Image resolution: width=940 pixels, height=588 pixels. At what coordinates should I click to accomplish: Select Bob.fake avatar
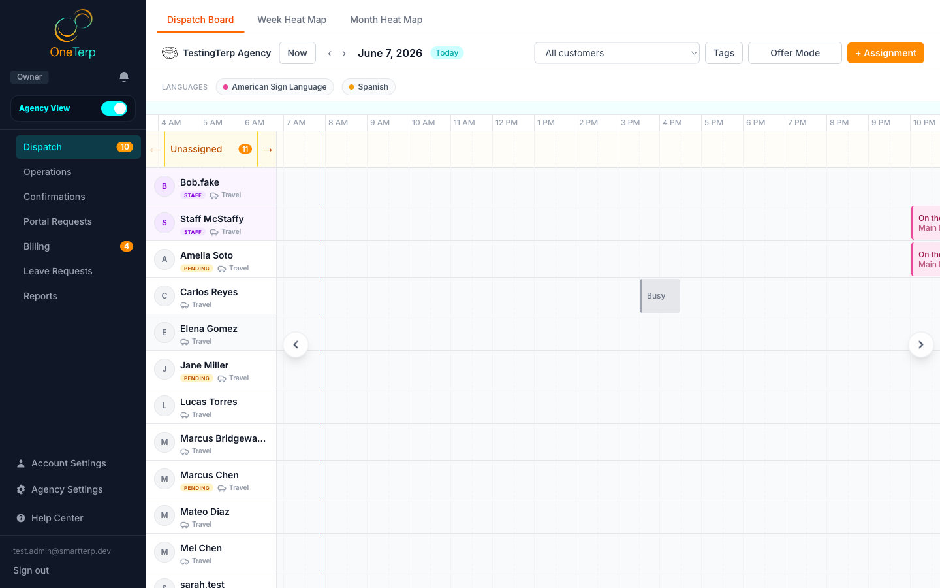164,186
